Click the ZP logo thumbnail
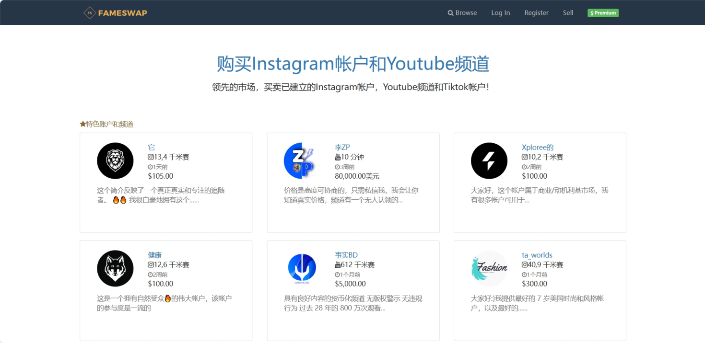The height and width of the screenshot is (343, 705). tap(302, 161)
